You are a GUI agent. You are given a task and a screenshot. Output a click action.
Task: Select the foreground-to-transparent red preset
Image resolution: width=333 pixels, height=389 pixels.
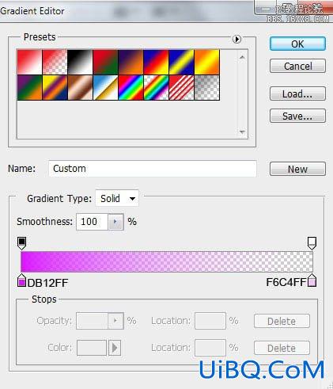(55, 62)
